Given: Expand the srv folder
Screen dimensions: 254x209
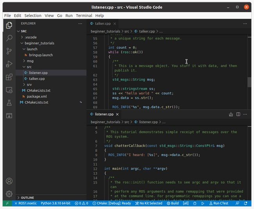Looking at the screenshot, I should point(24,84).
